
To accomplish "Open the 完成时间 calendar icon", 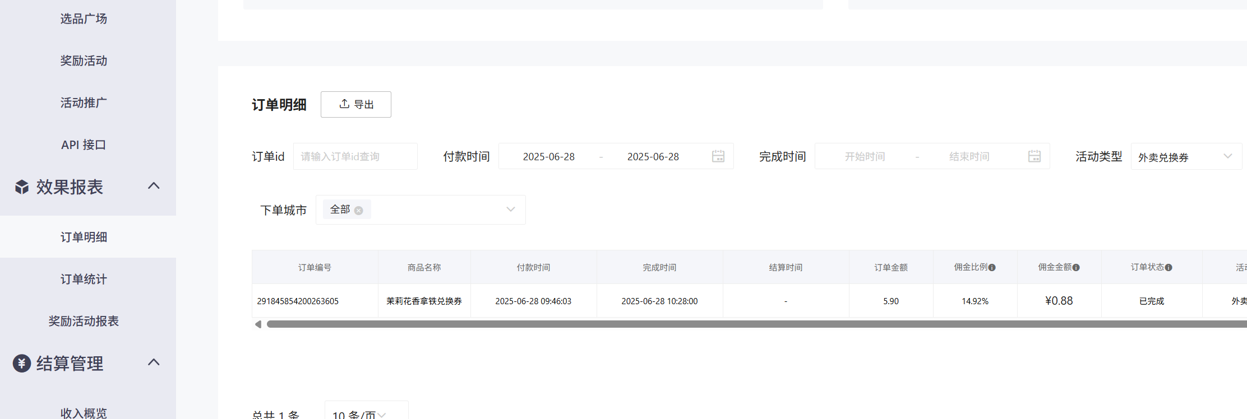I will pyautogui.click(x=1034, y=156).
